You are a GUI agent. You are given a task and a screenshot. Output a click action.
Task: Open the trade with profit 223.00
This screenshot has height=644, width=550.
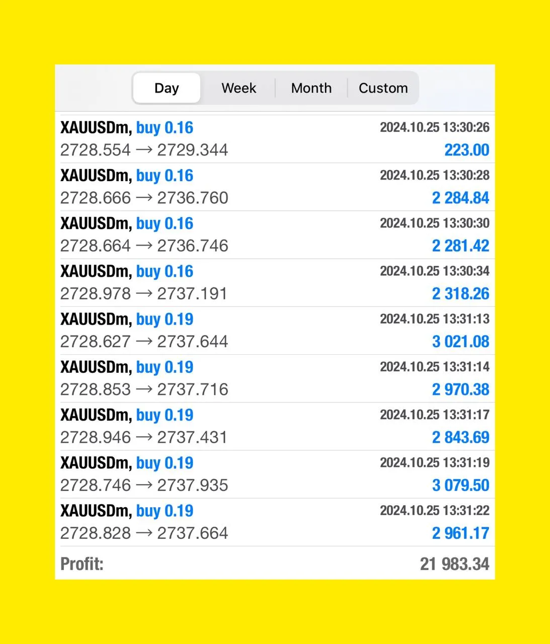(x=275, y=139)
